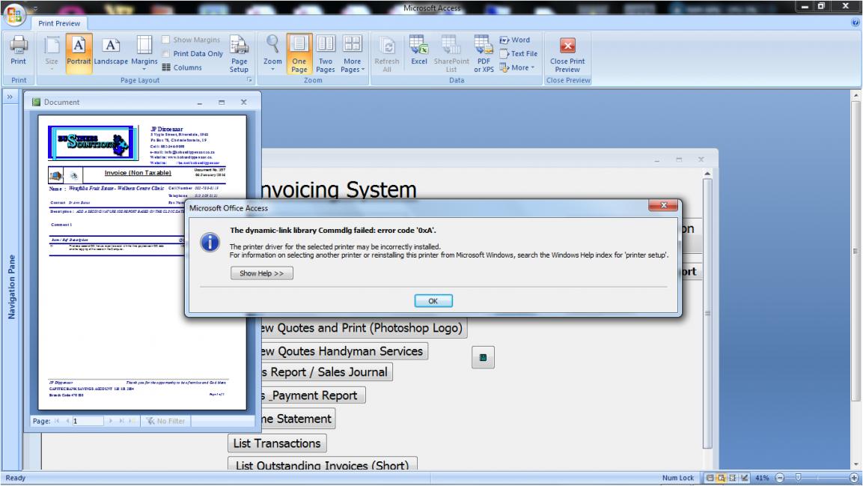863x486 pixels.
Task: Show One Page view
Action: (x=299, y=53)
